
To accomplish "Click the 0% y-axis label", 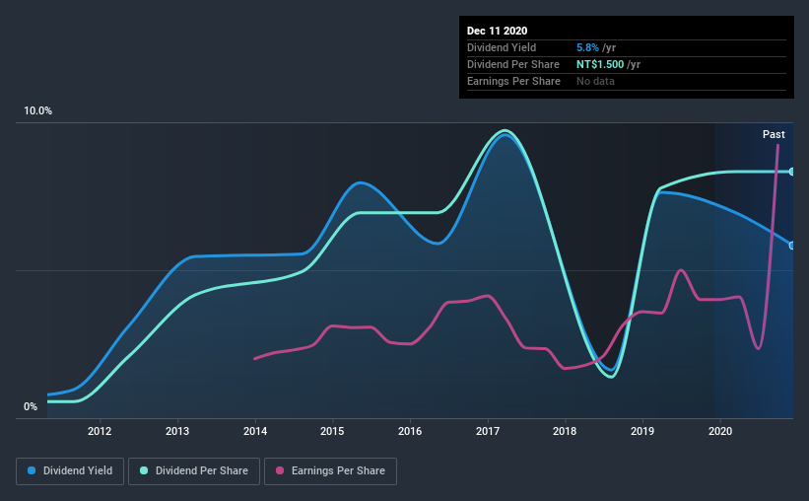I will [31, 406].
